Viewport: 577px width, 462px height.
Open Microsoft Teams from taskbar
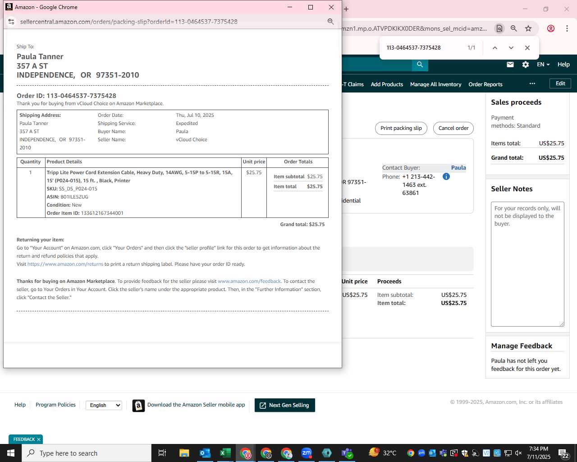[347, 453]
